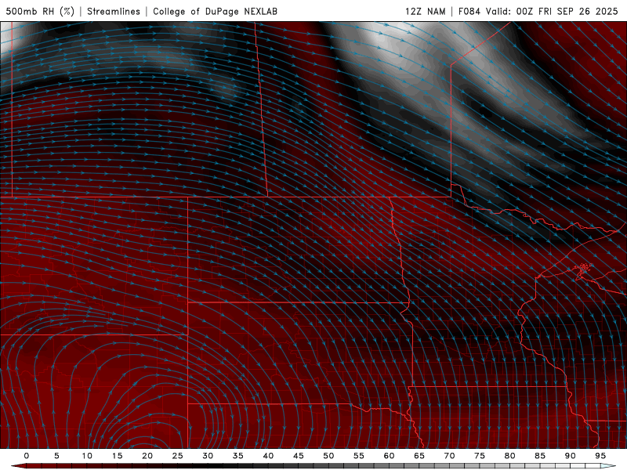Screen dimensions: 627x470
Task: Click the colorbar label "95"
Action: pyautogui.click(x=600, y=456)
